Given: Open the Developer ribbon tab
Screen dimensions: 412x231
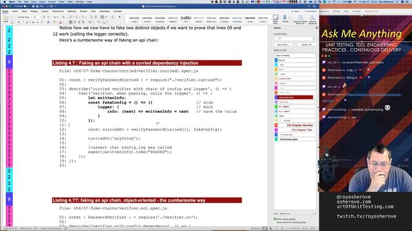Looking at the screenshot, I should [x=104, y=12].
